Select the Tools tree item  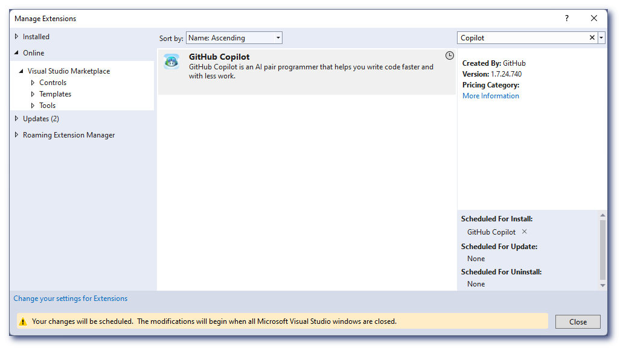coord(47,106)
